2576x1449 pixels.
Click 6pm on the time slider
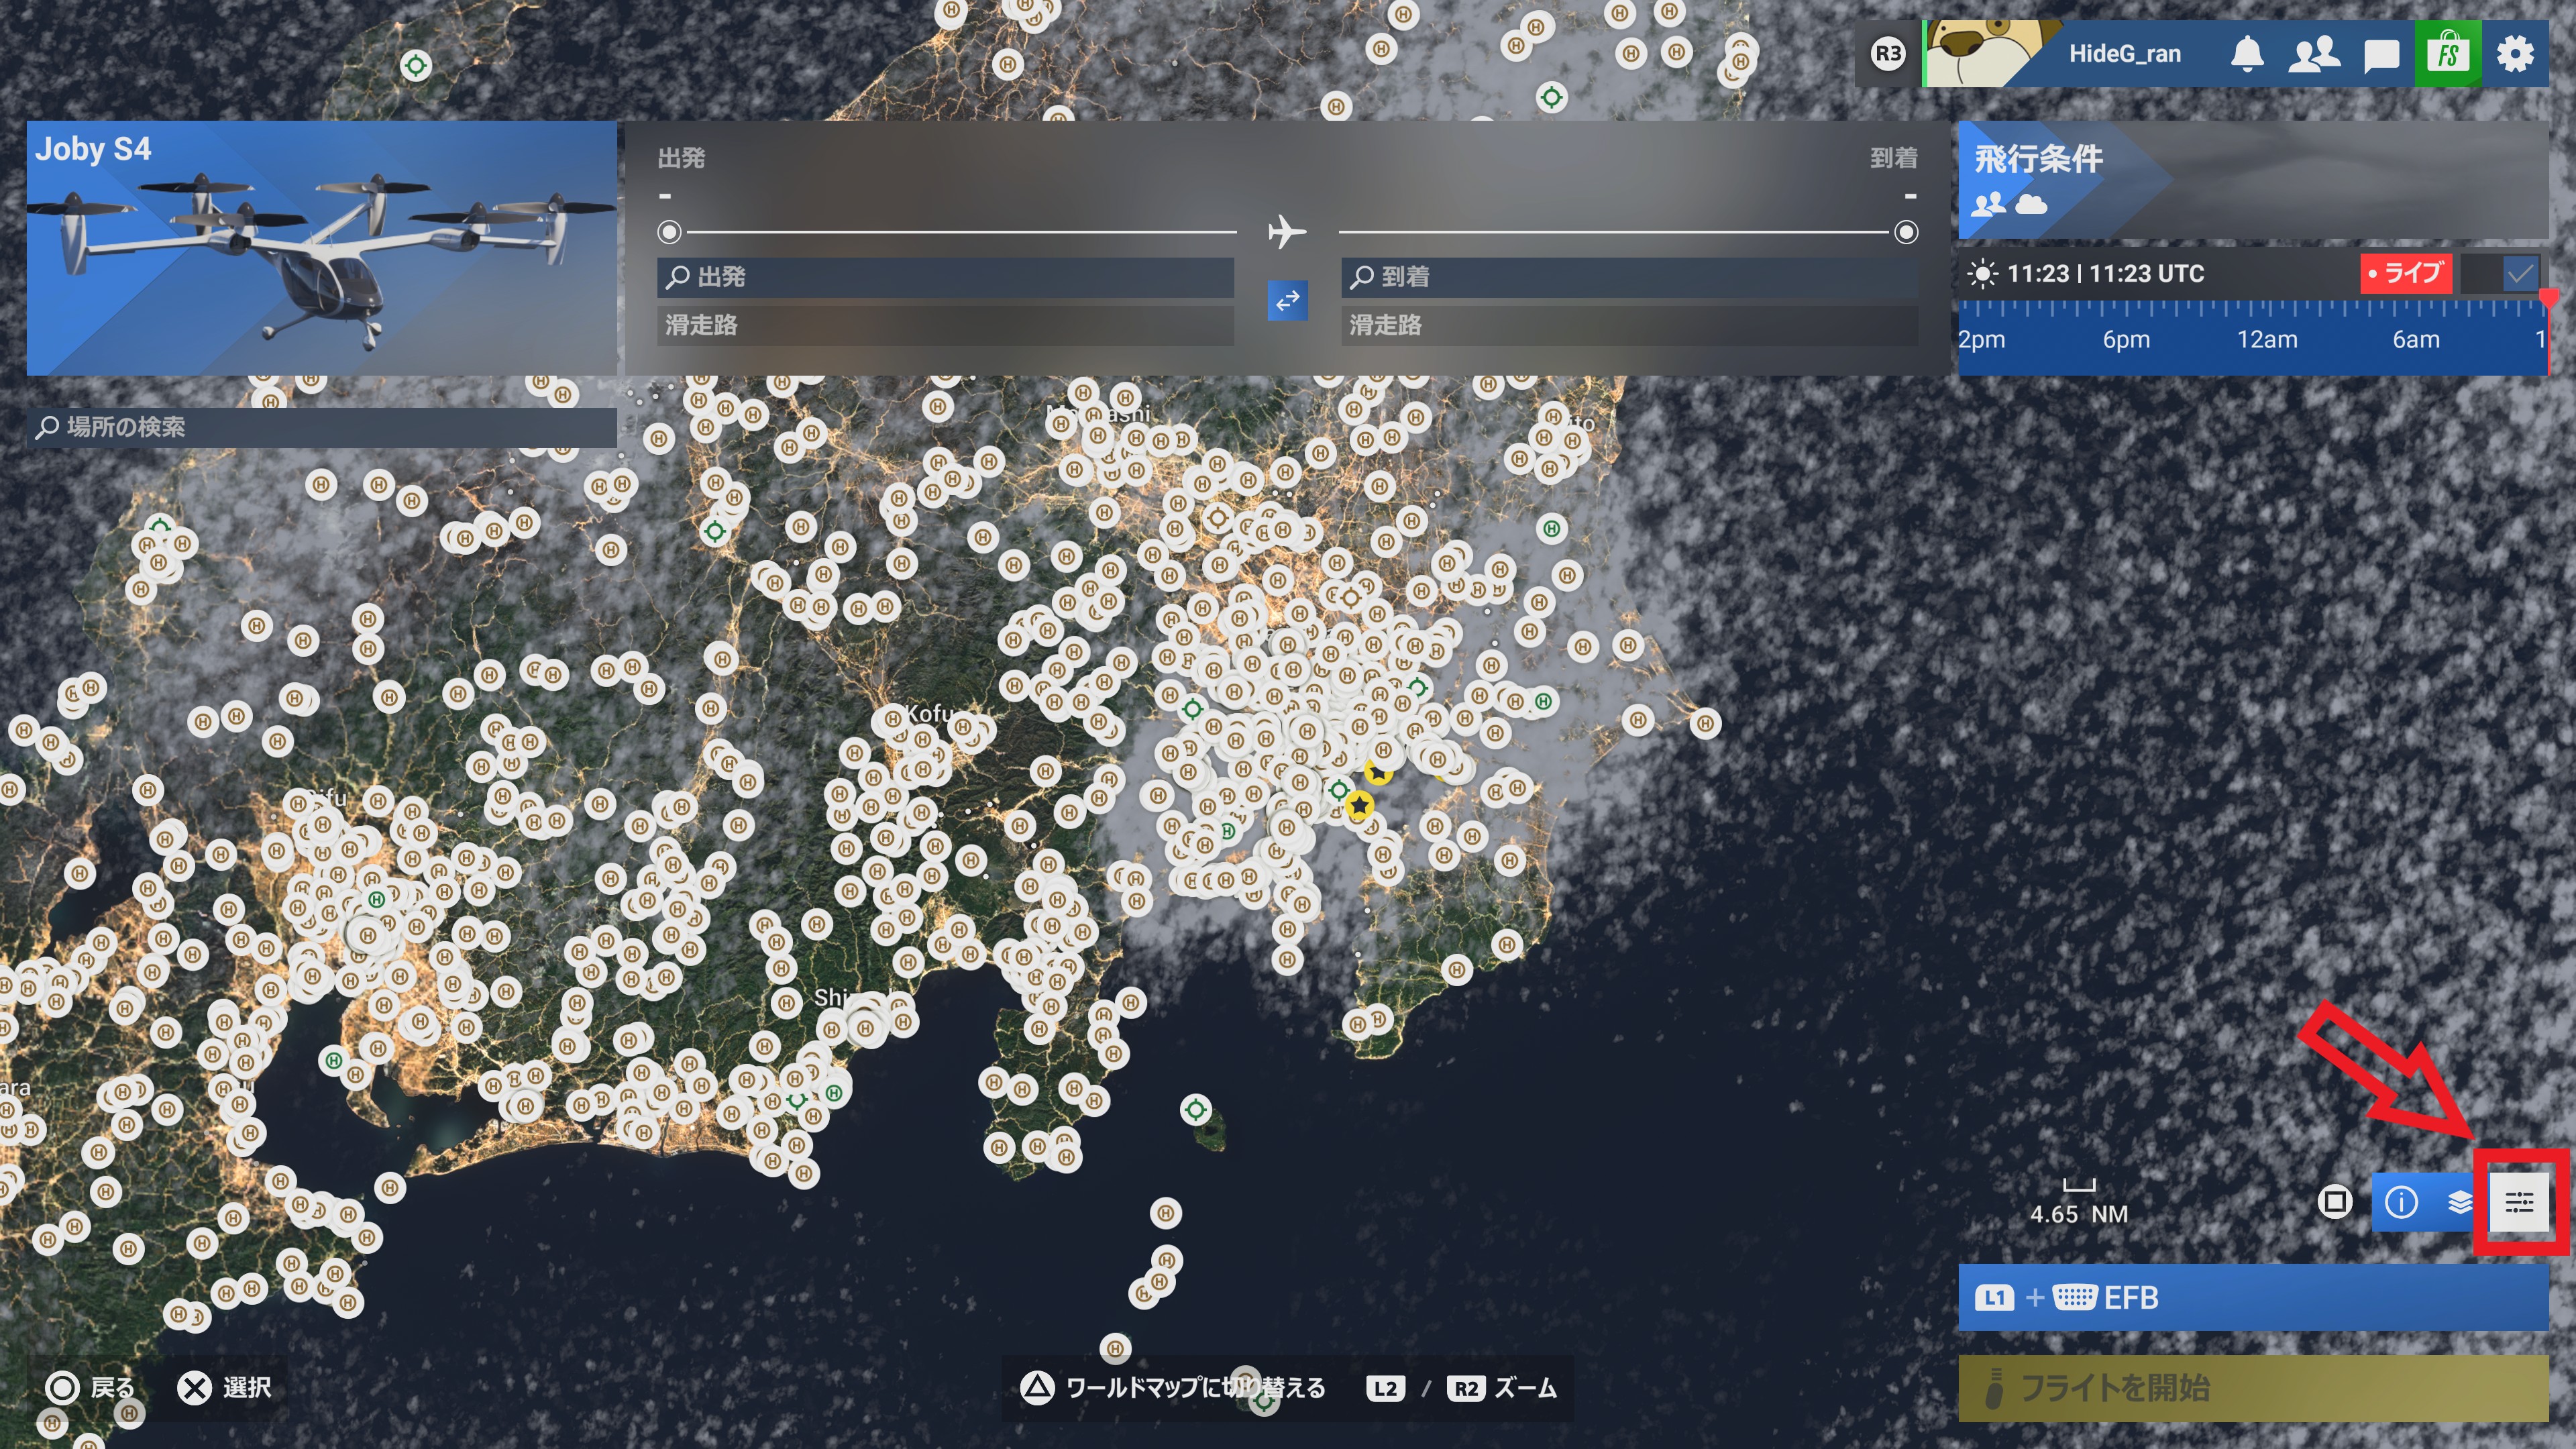pyautogui.click(x=2126, y=340)
